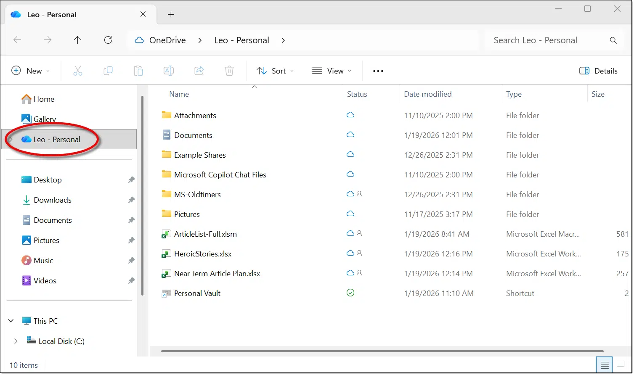Toggle the Details pane button
The width and height of the screenshot is (634, 375).
(598, 71)
